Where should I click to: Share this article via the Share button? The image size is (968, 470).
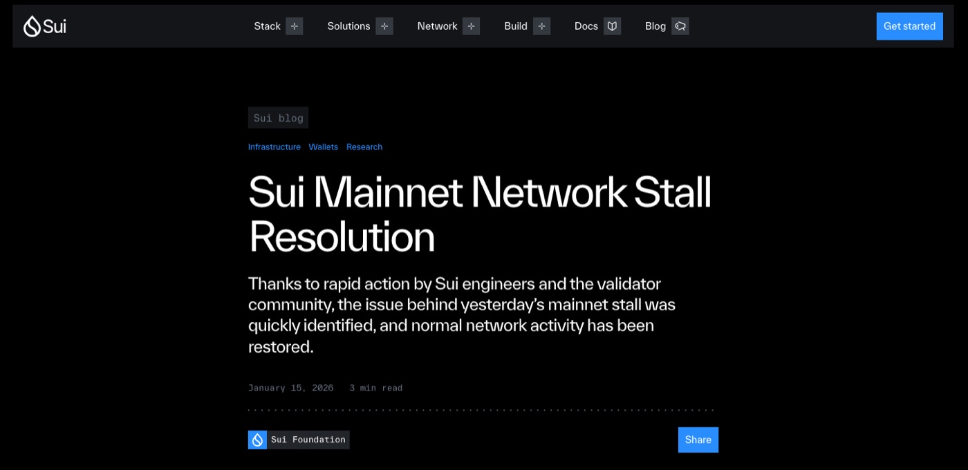[x=698, y=440]
